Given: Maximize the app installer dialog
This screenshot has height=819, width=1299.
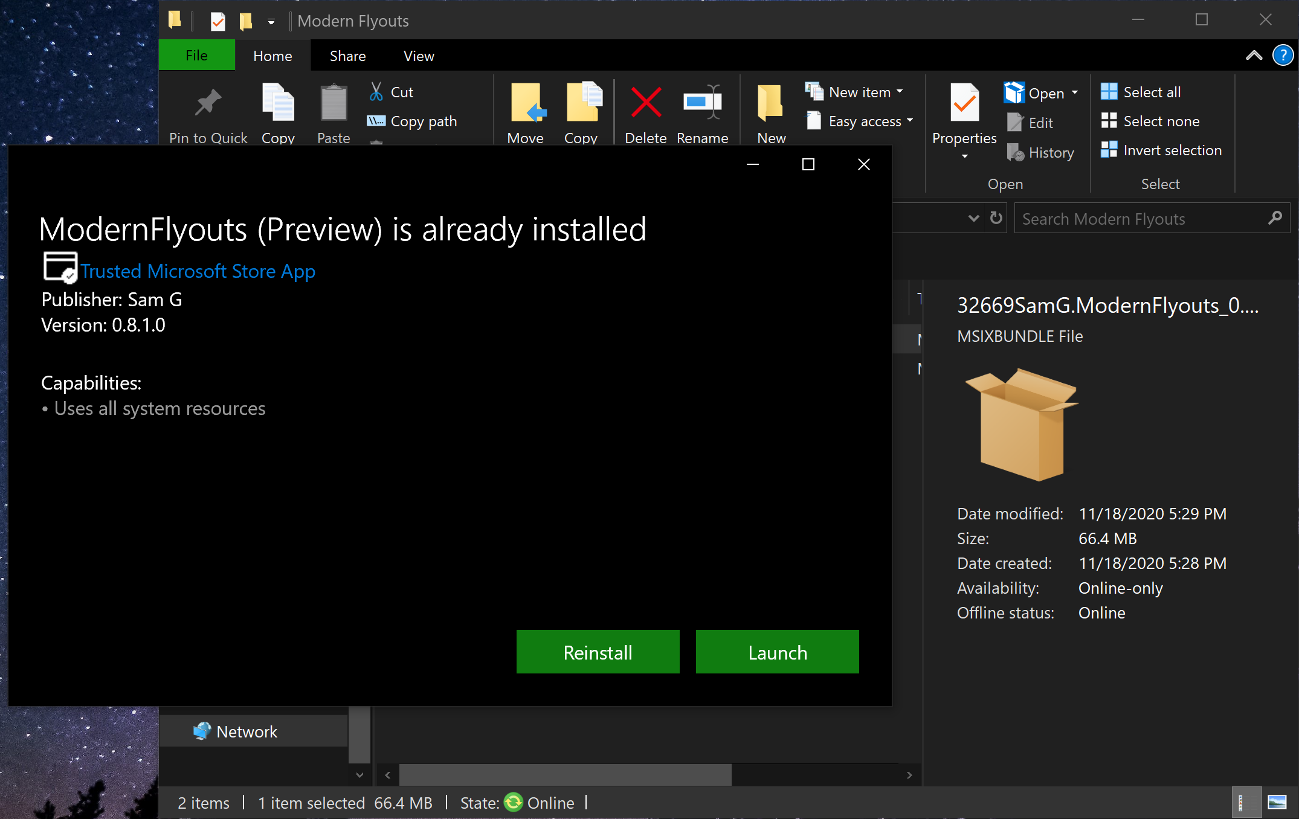Looking at the screenshot, I should pos(808,164).
